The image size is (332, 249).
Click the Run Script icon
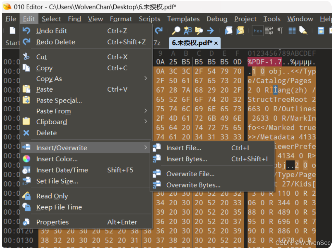(x=228, y=31)
